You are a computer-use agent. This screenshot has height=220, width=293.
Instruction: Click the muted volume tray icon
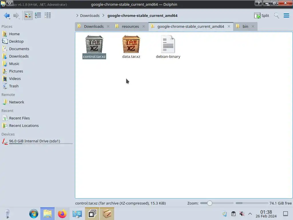[242, 214]
